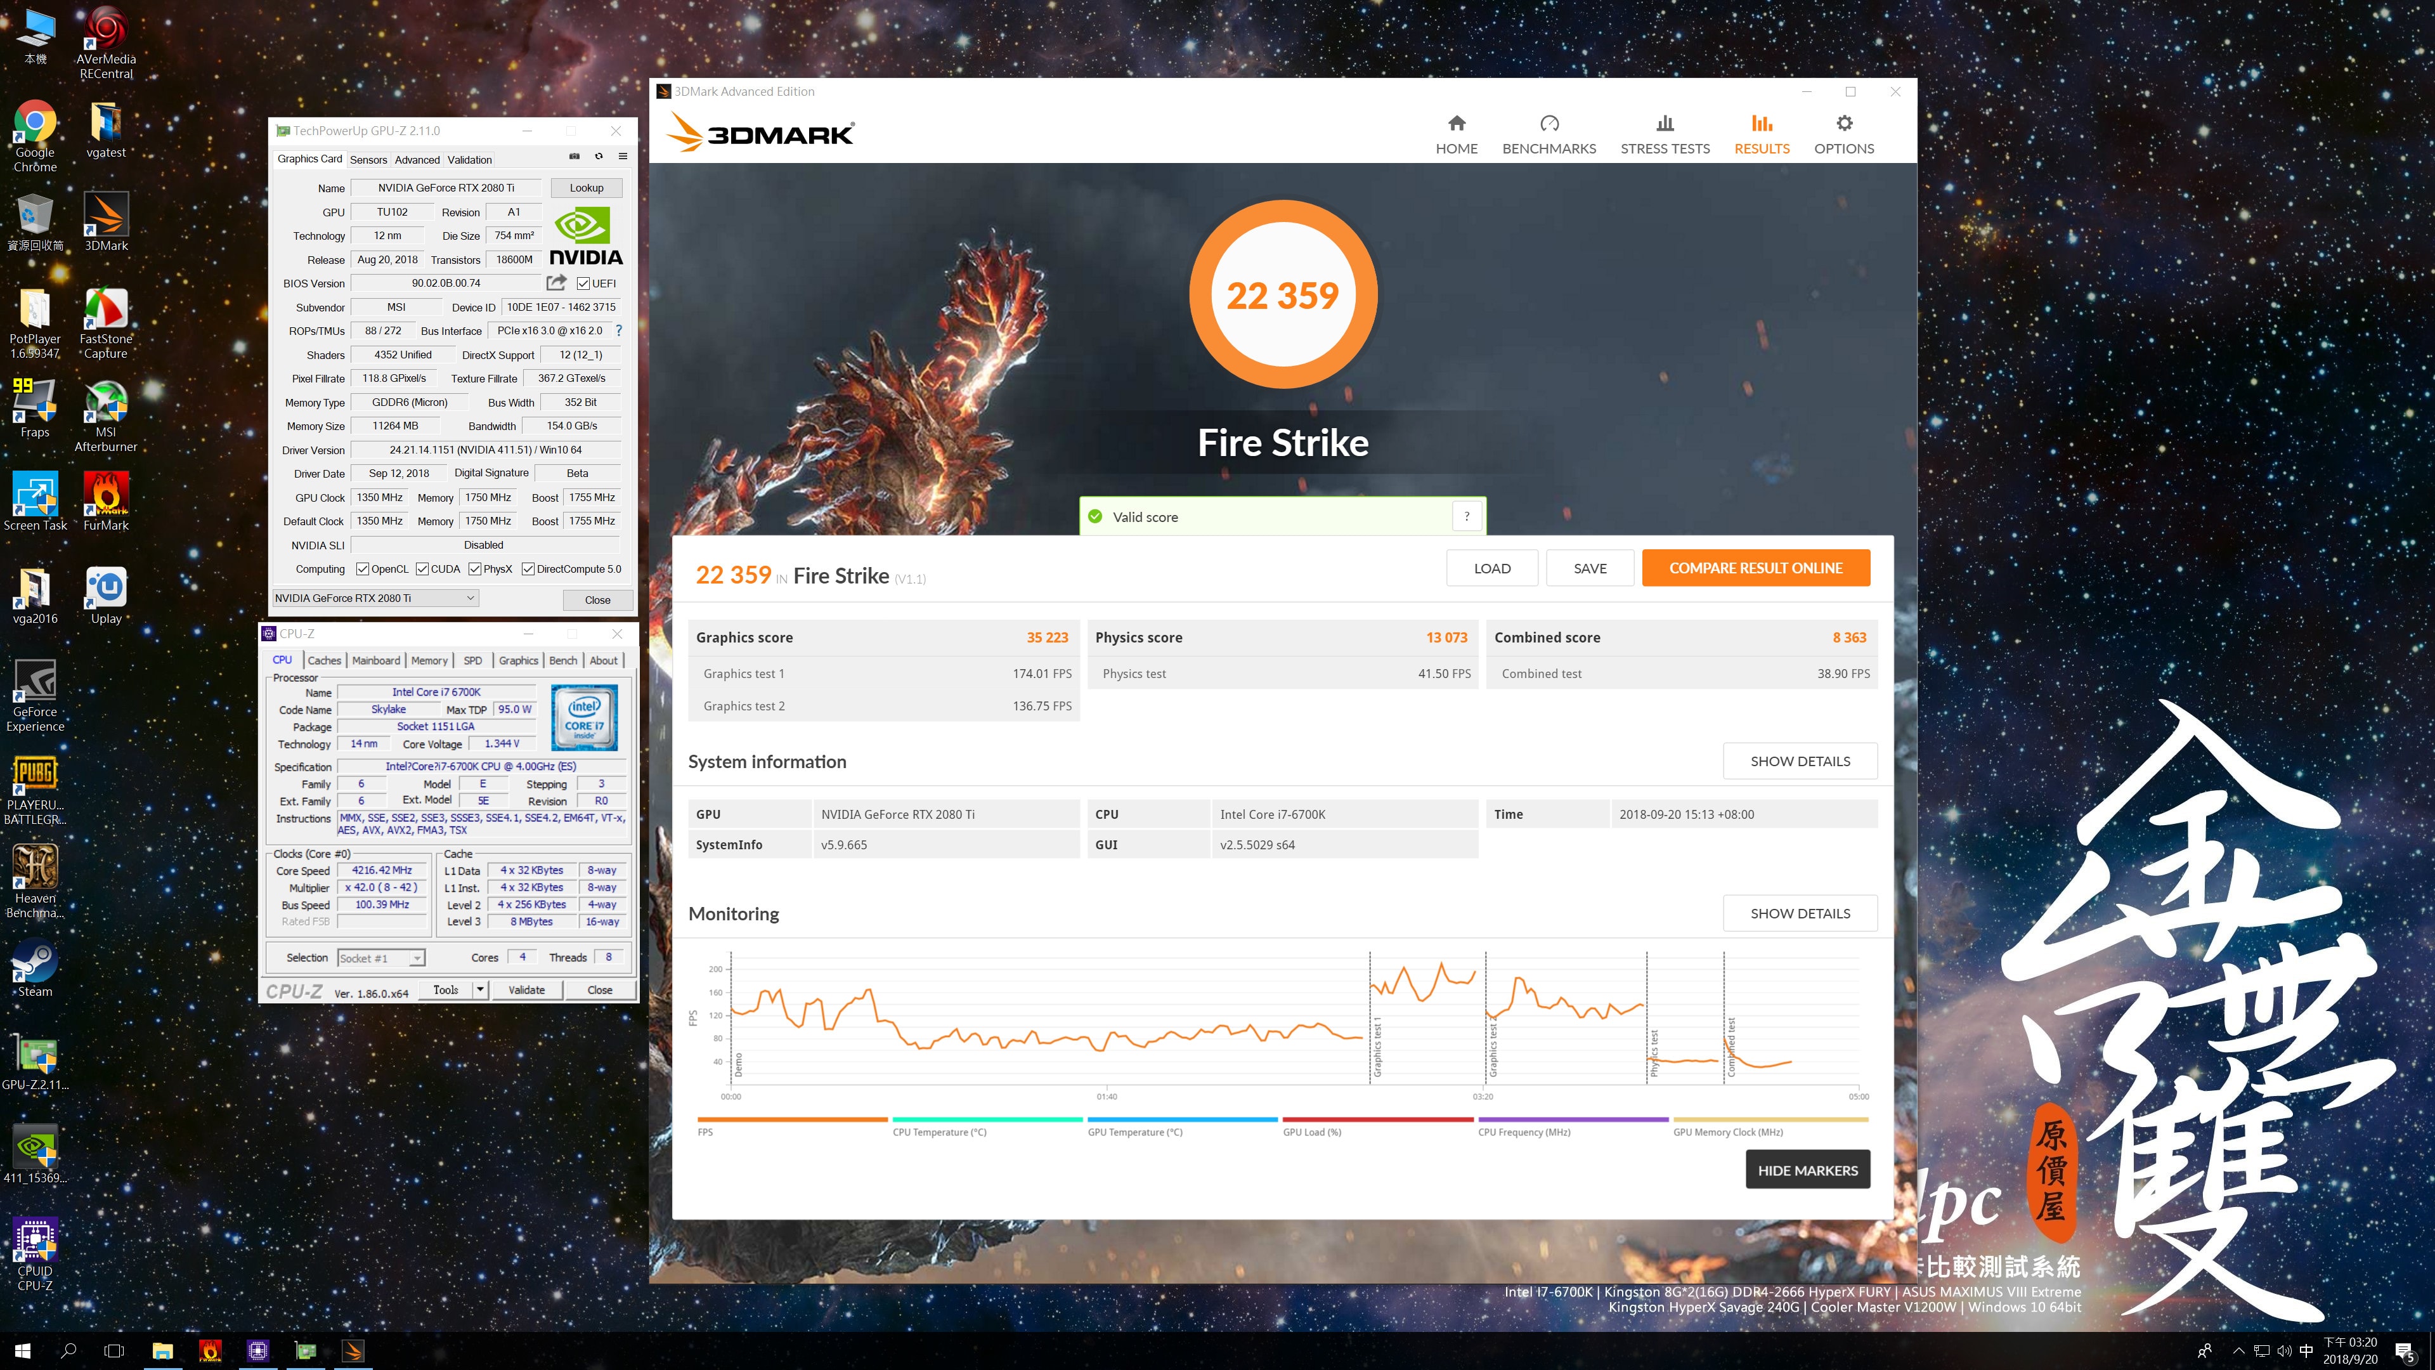Image resolution: width=2435 pixels, height=1370 pixels.
Task: Click COMPARE RESULT ONLINE button
Action: pos(1755,568)
